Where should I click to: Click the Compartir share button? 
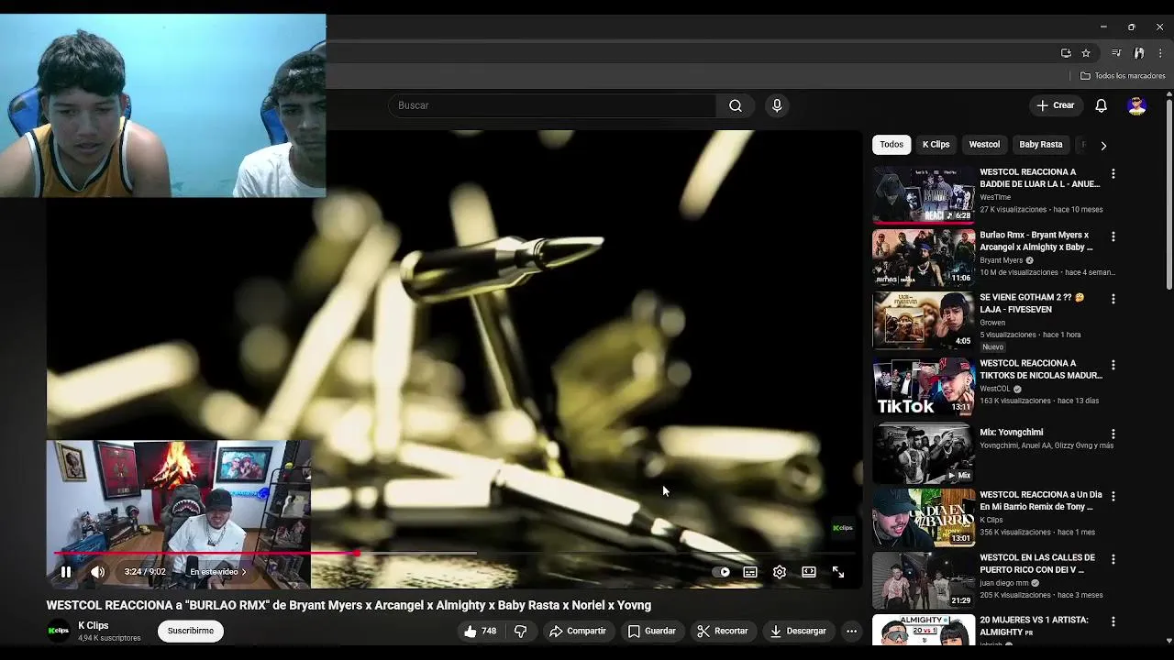578,631
